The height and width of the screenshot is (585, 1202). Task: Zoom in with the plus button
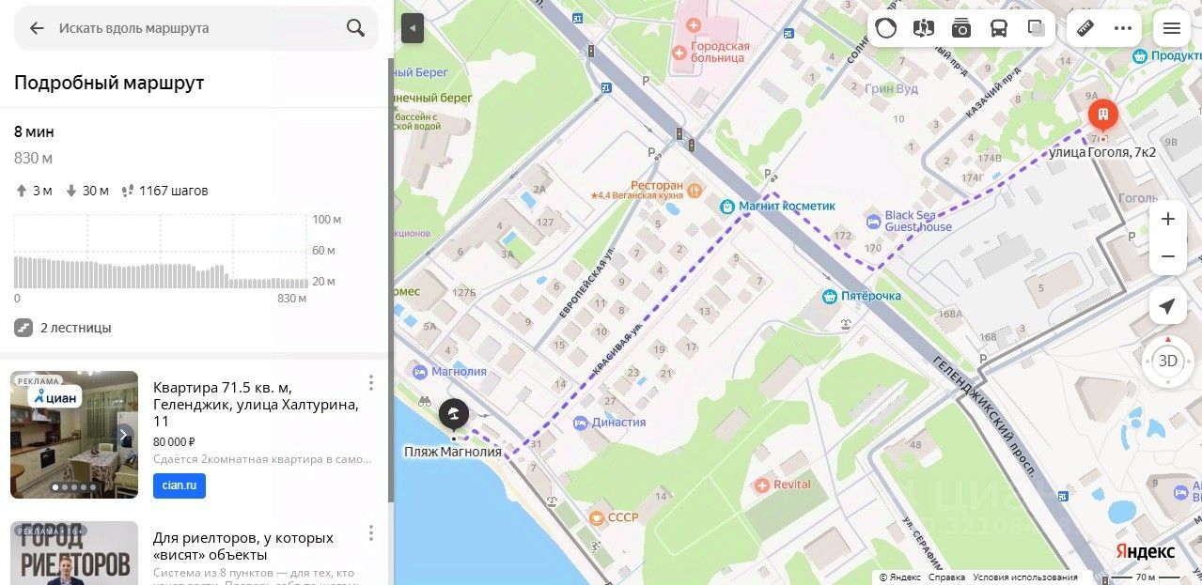coord(1168,219)
